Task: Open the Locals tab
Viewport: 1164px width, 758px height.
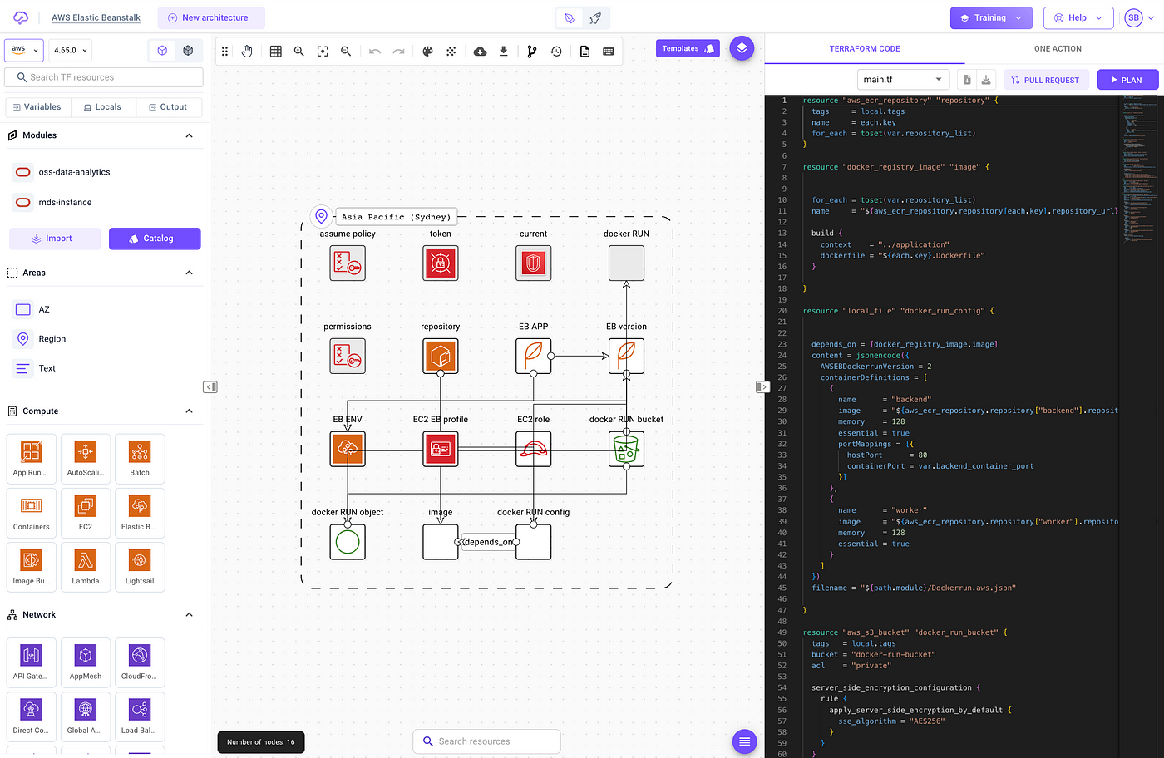Action: pyautogui.click(x=102, y=107)
